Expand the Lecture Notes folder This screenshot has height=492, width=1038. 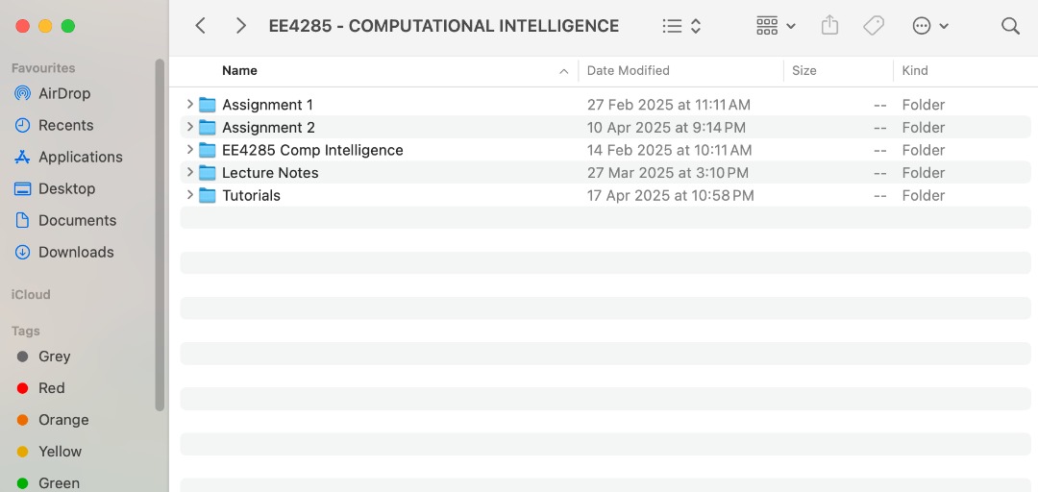point(190,172)
